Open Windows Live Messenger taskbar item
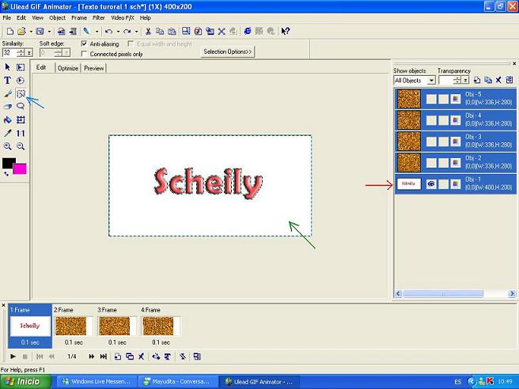This screenshot has height=389, width=519. [x=97, y=382]
